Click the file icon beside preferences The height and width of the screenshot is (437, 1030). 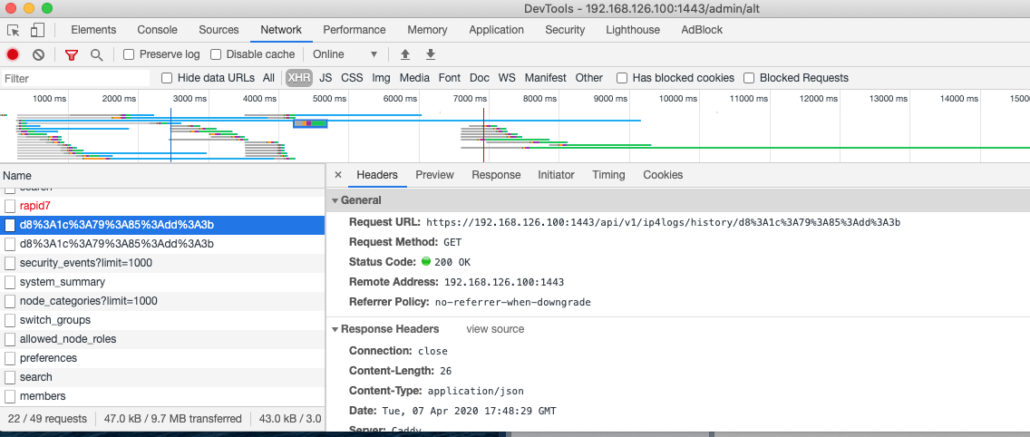tap(10, 358)
